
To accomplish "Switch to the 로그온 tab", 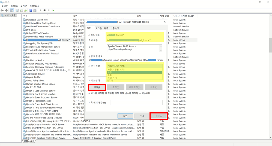I will 98,28.
